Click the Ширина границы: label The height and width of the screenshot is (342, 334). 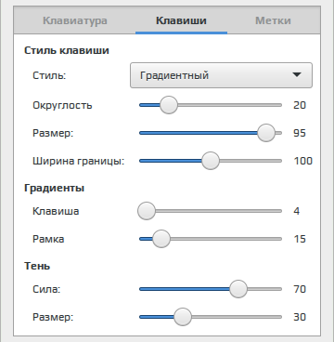tap(79, 161)
